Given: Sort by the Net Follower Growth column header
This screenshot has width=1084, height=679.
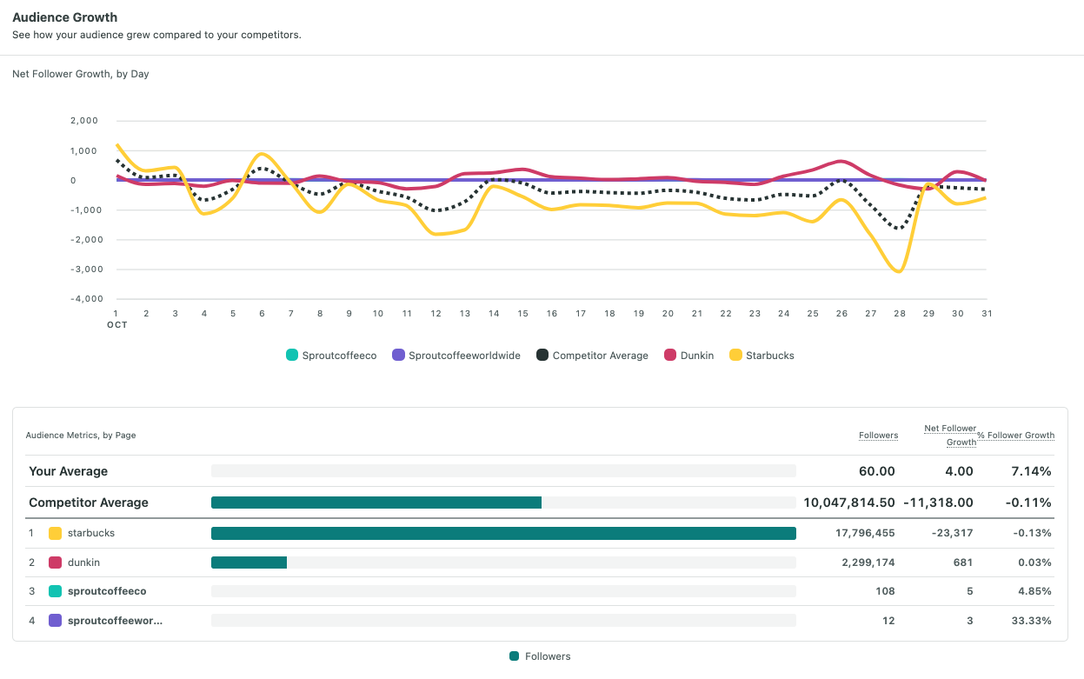Looking at the screenshot, I should pos(950,436).
